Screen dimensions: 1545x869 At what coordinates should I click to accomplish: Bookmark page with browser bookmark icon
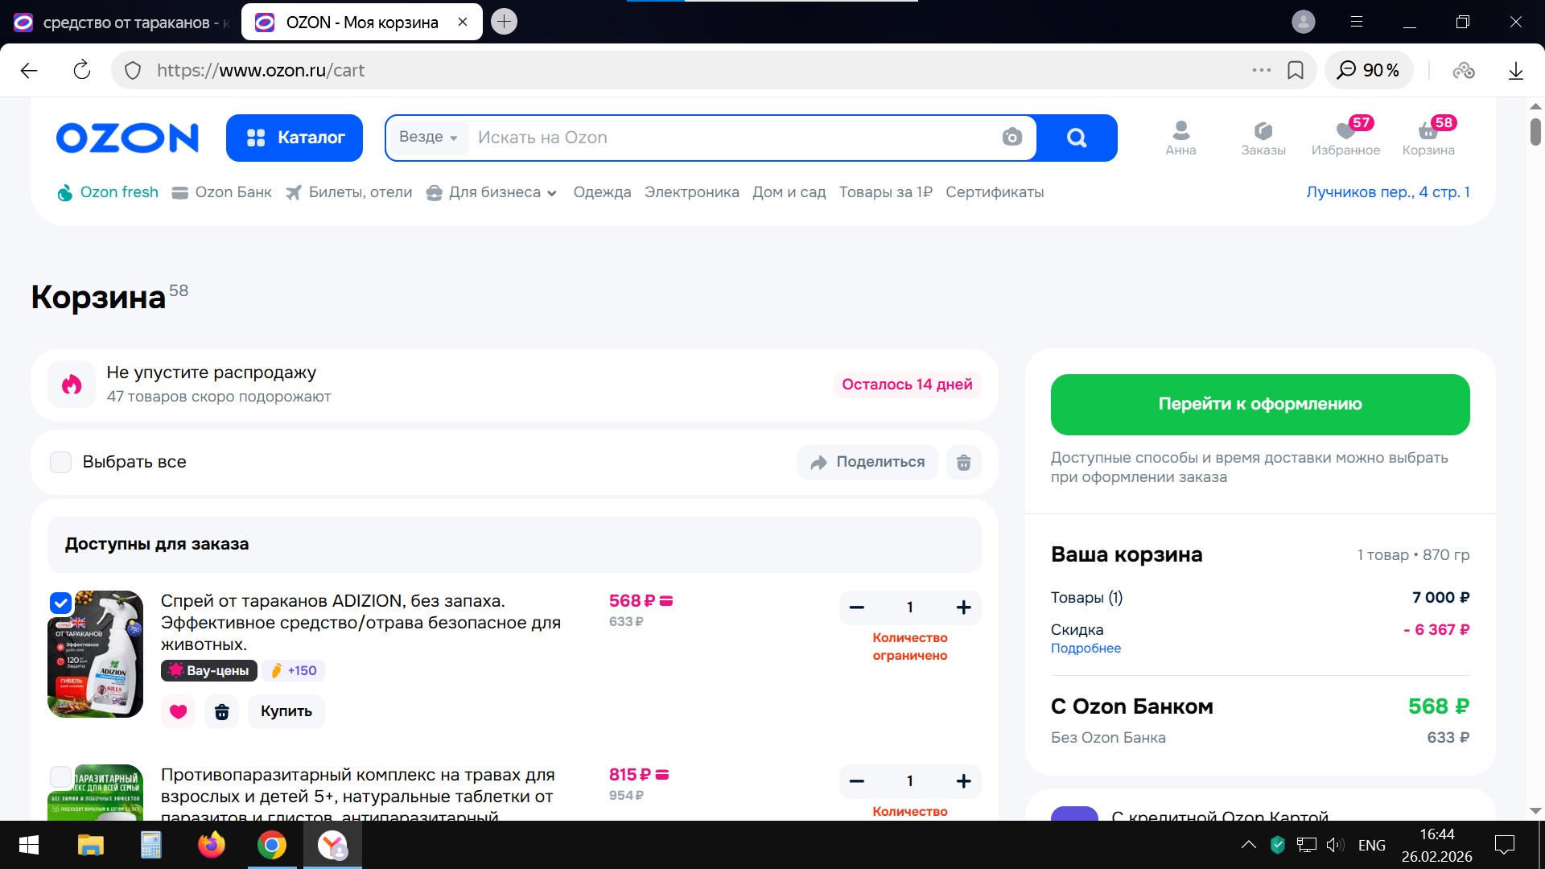coord(1295,70)
